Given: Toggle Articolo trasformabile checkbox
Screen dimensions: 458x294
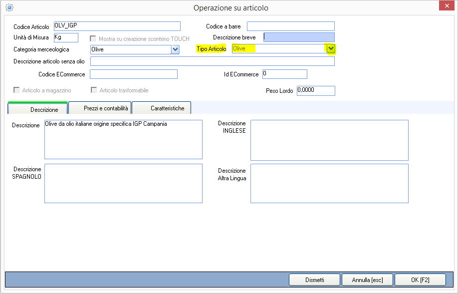Looking at the screenshot, I should click(x=94, y=90).
